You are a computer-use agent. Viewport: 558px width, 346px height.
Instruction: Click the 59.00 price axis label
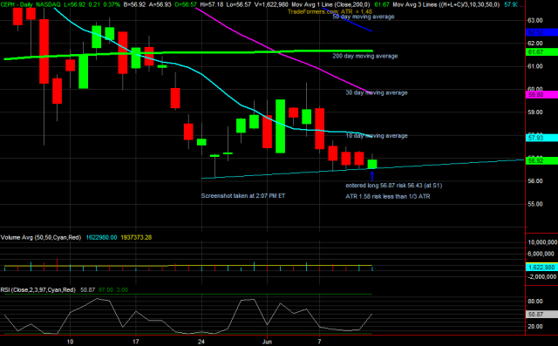coord(535,112)
